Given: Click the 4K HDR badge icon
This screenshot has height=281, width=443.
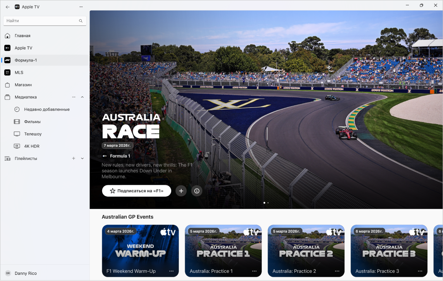Looking at the screenshot, I should 17,146.
